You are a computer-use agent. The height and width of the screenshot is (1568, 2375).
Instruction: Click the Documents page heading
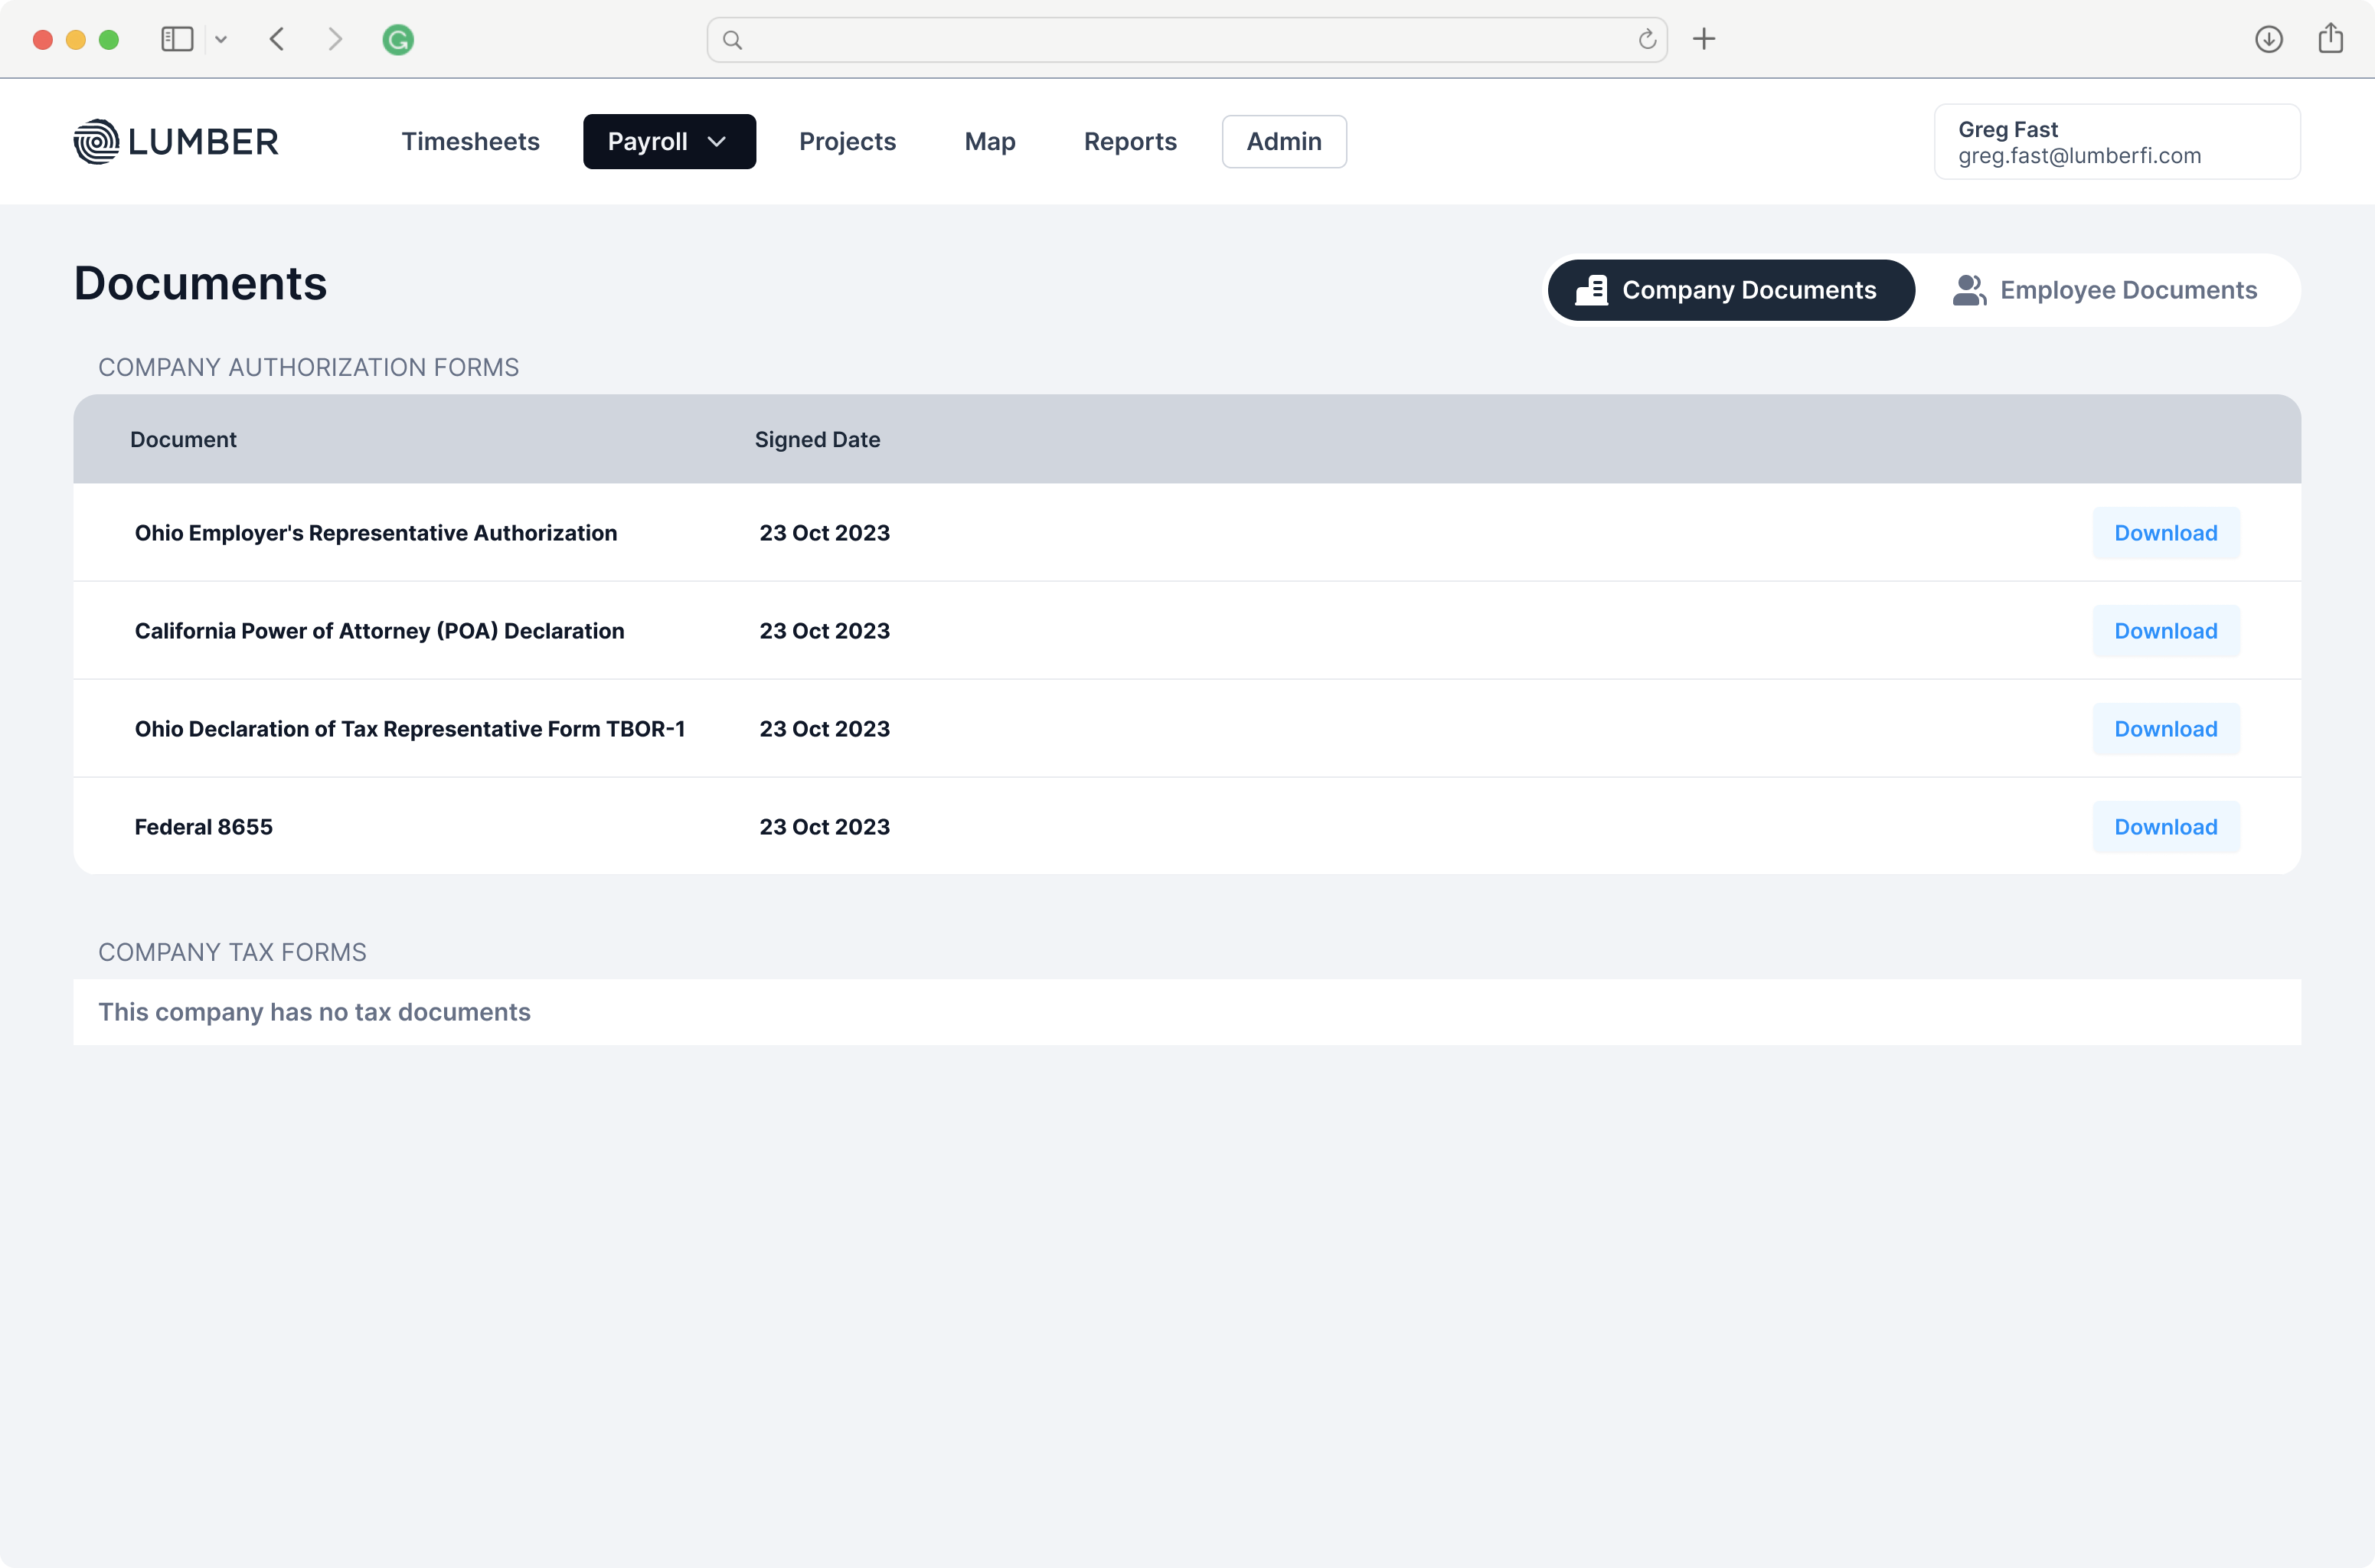[x=200, y=283]
